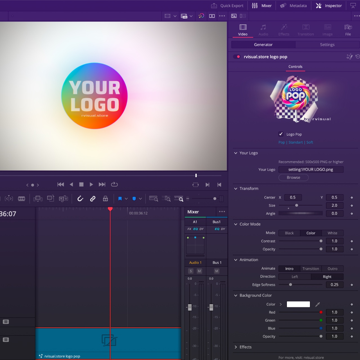Toggle loop playback icon
Image resolution: width=360 pixels, height=360 pixels.
coord(114,184)
